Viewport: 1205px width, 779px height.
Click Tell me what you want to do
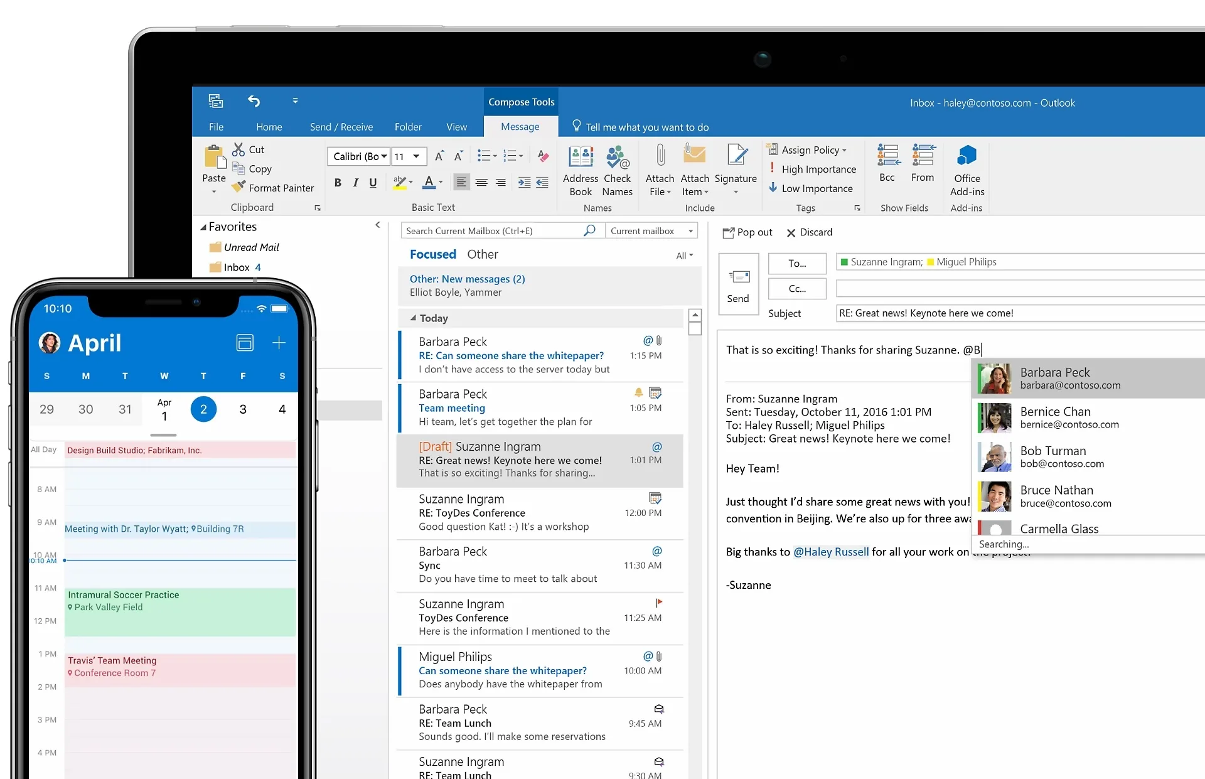(x=640, y=127)
